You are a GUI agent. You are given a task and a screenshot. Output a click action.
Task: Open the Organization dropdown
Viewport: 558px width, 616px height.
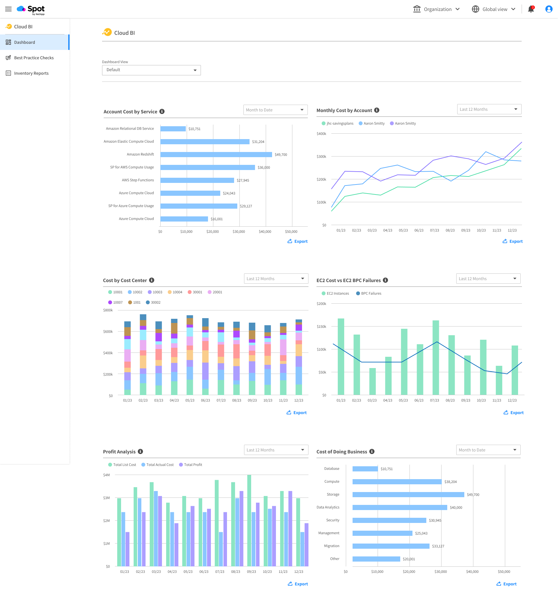tap(437, 9)
